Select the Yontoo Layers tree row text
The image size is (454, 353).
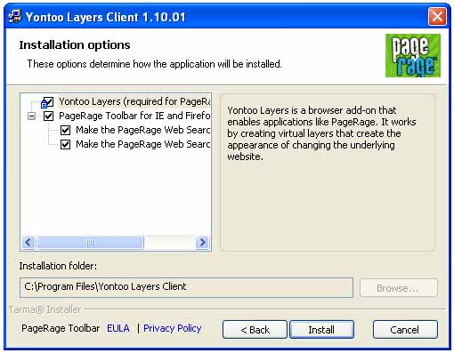click(134, 101)
